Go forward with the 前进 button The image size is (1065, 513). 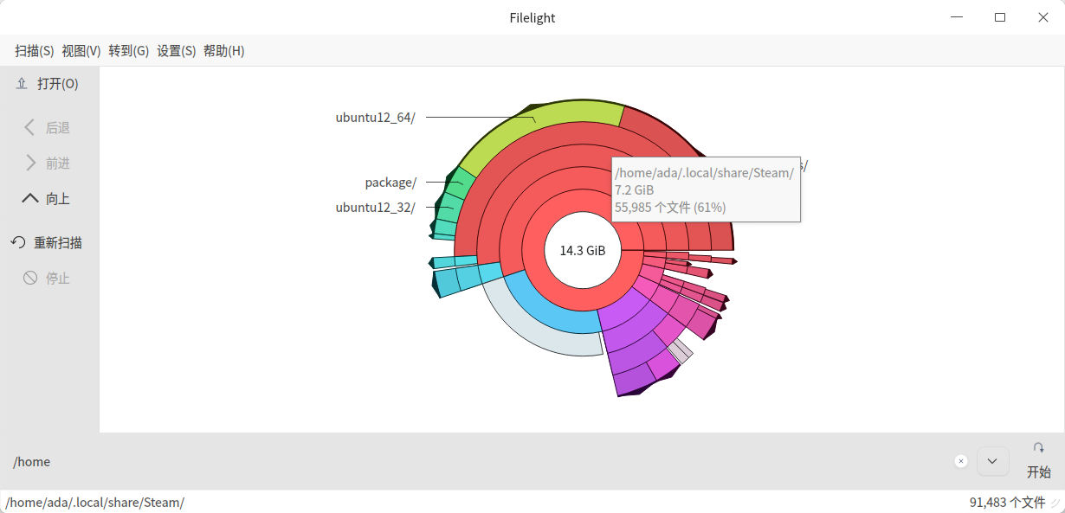pos(48,164)
